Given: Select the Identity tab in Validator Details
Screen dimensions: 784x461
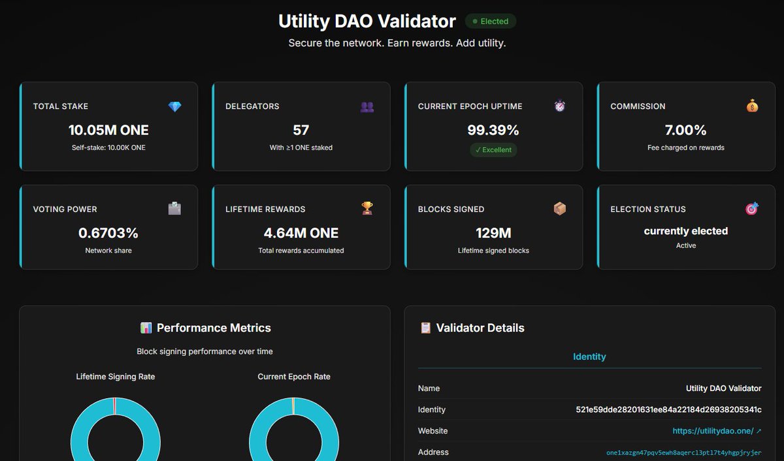Looking at the screenshot, I should point(589,357).
